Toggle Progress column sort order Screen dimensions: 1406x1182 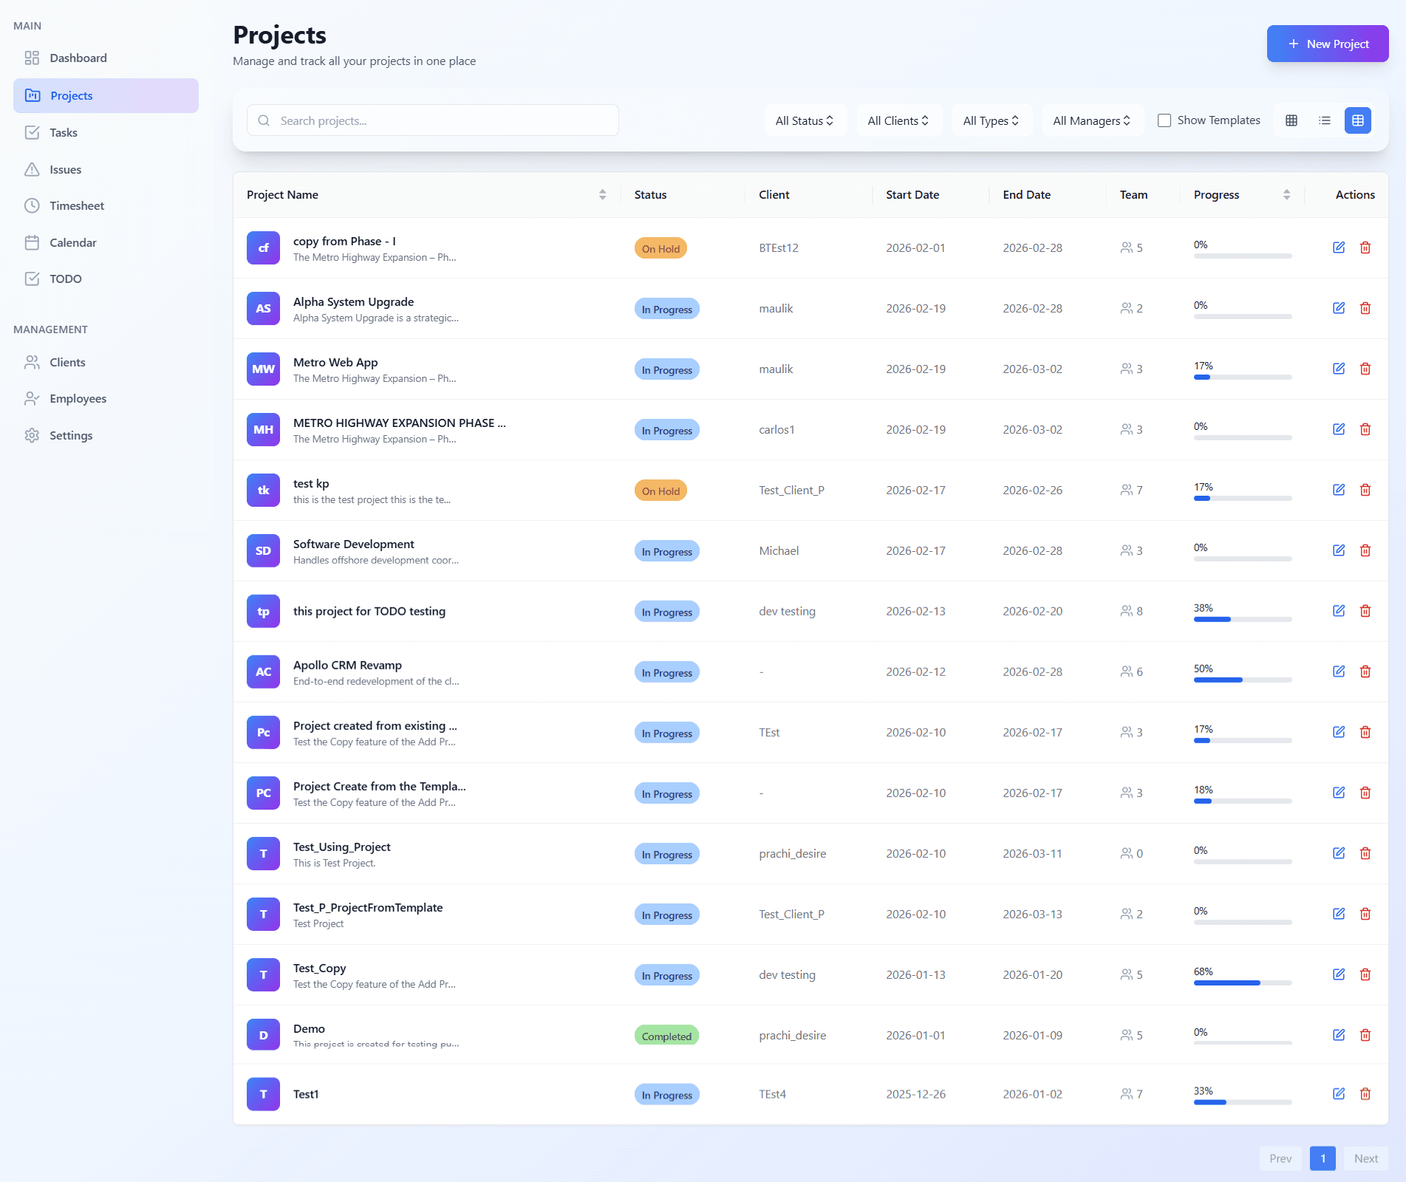[1286, 194]
